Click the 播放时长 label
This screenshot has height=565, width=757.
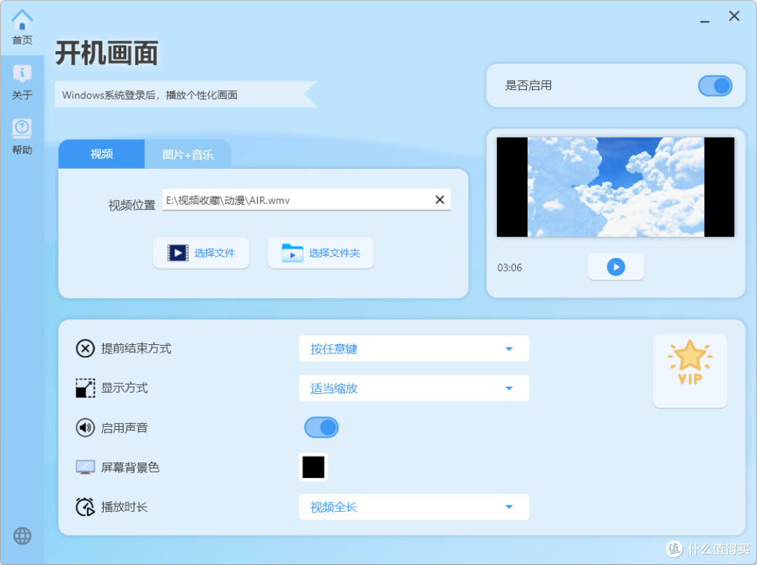coord(124,507)
